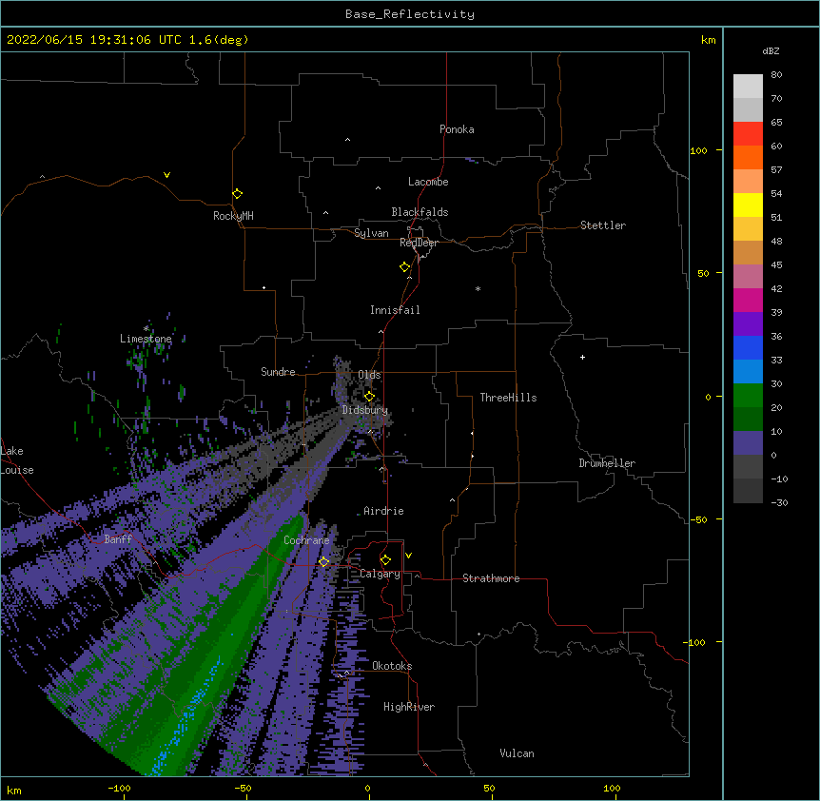The width and height of the screenshot is (820, 801).
Task: Pick the magenta 42-39 dBZ legend swatch
Action: tap(748, 300)
